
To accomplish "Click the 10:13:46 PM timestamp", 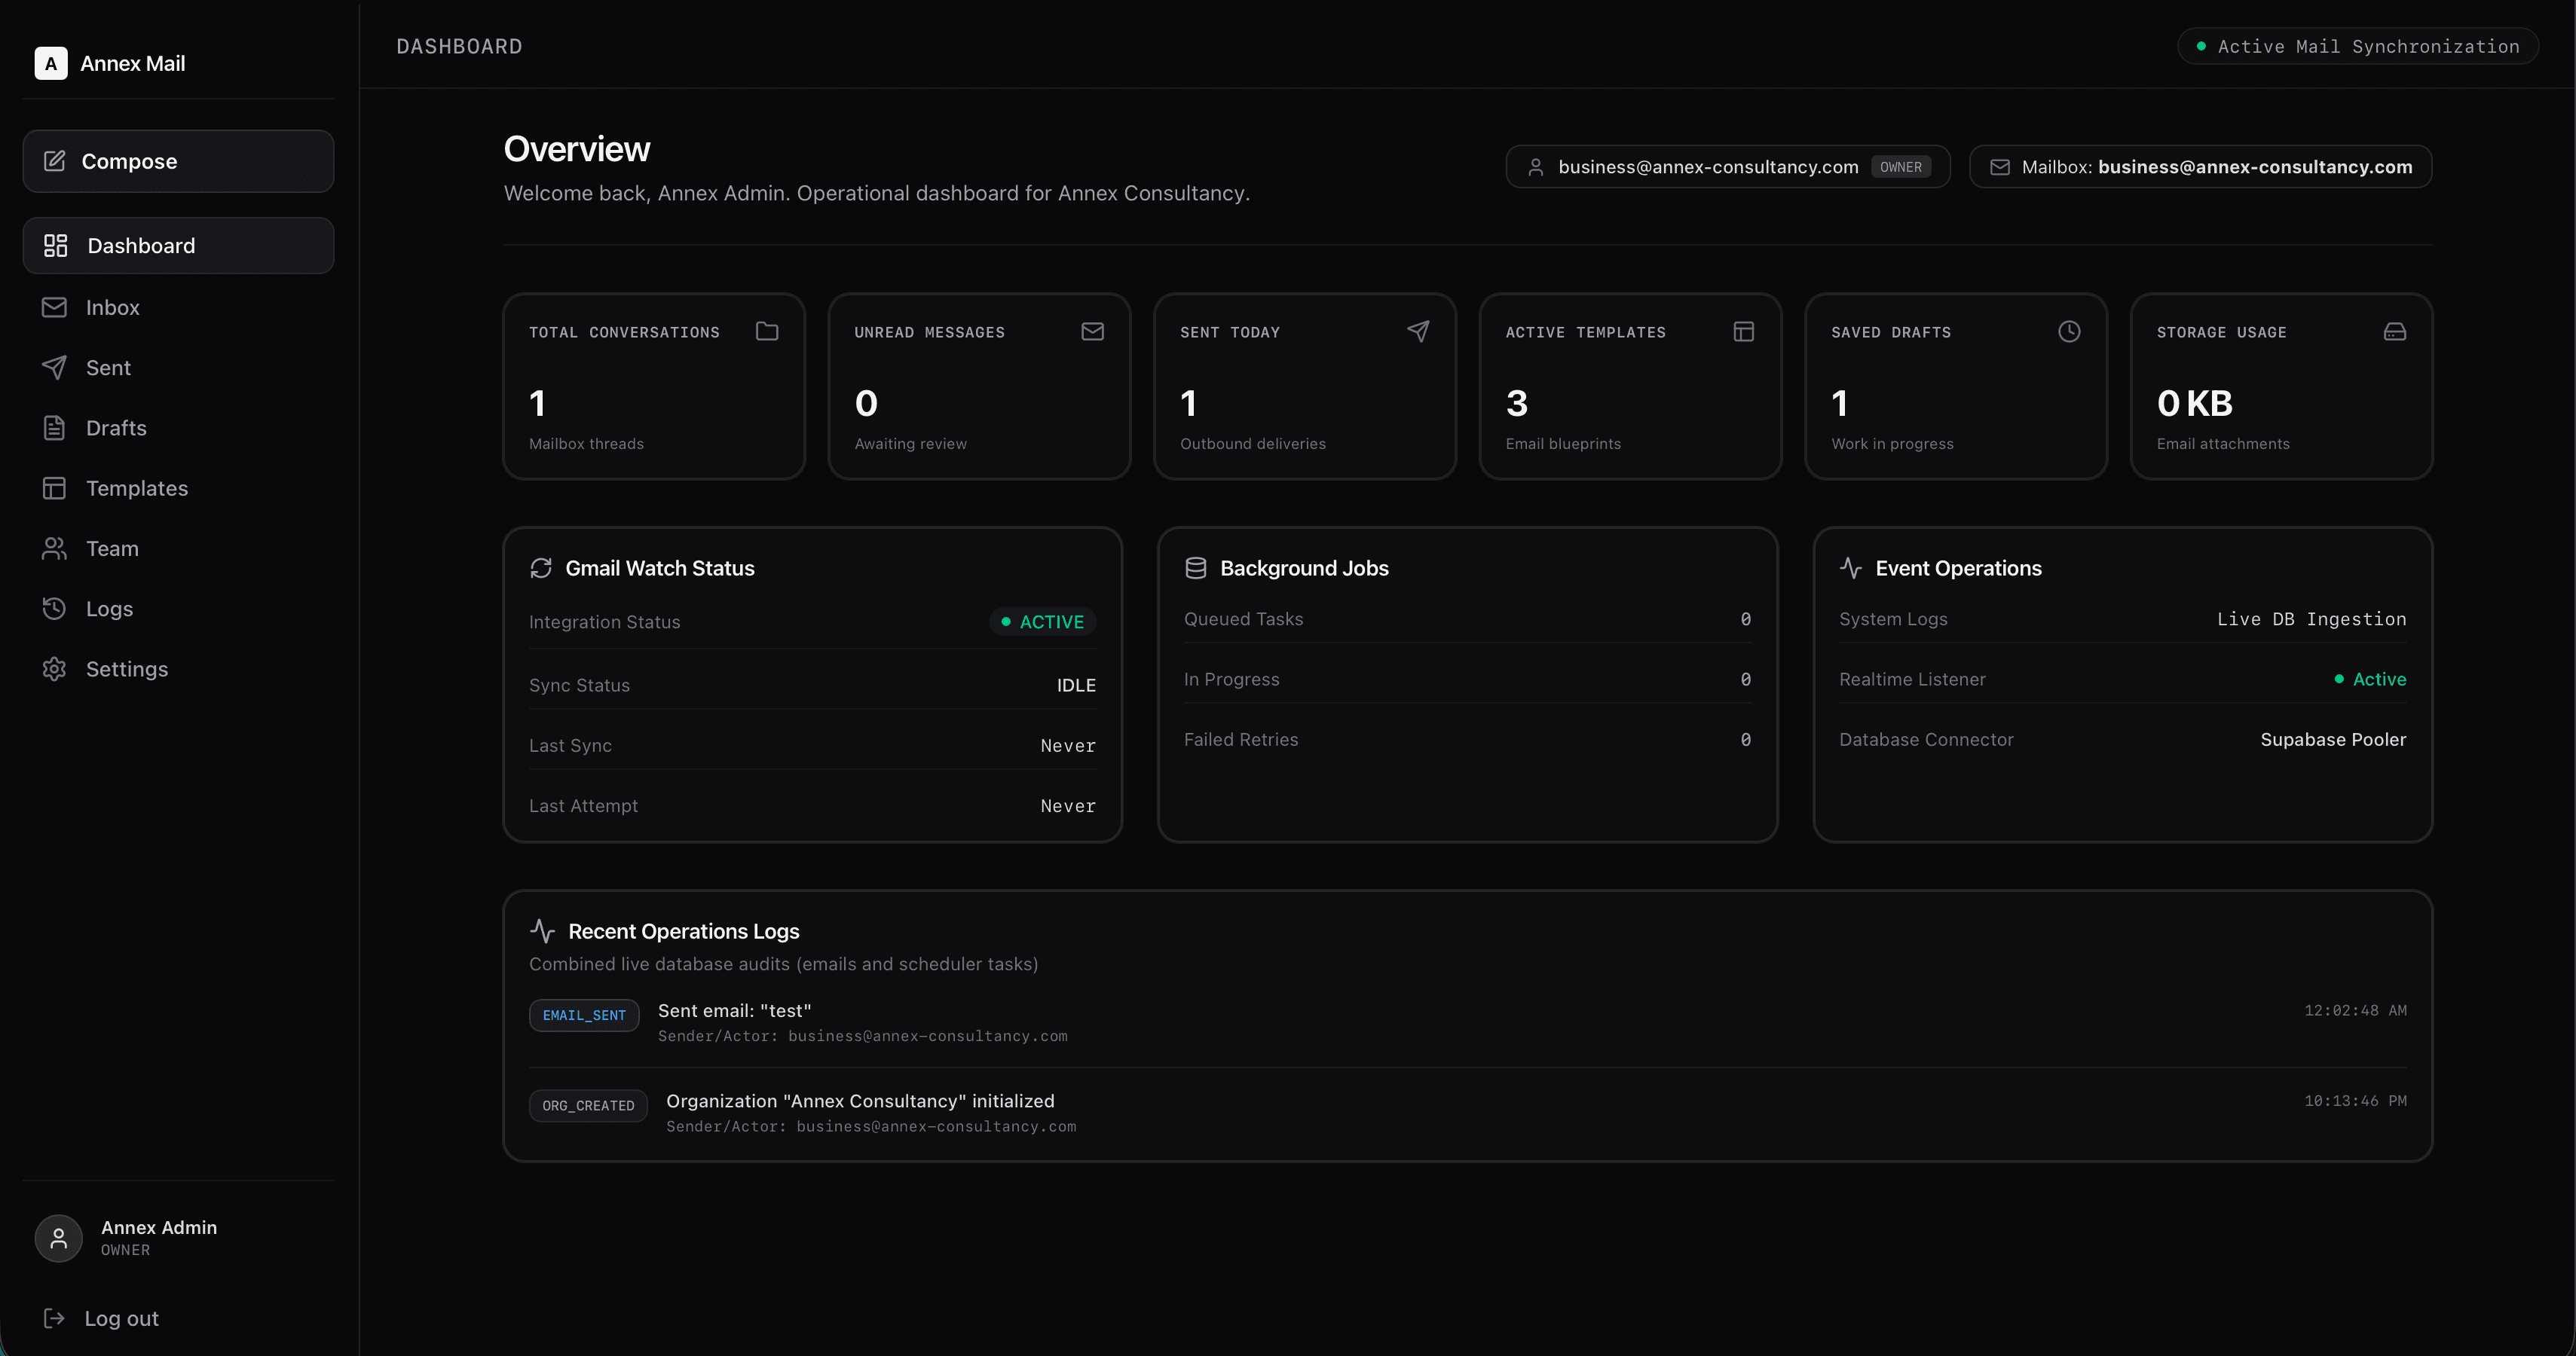I will point(2355,1100).
